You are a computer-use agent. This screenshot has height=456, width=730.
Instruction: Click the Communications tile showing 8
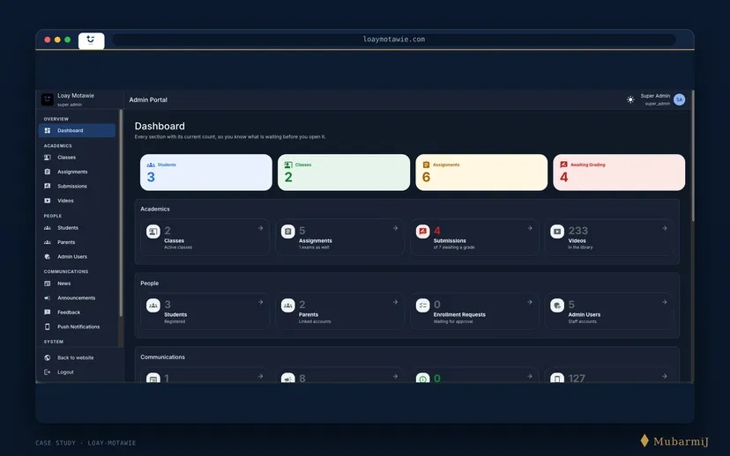coord(339,375)
